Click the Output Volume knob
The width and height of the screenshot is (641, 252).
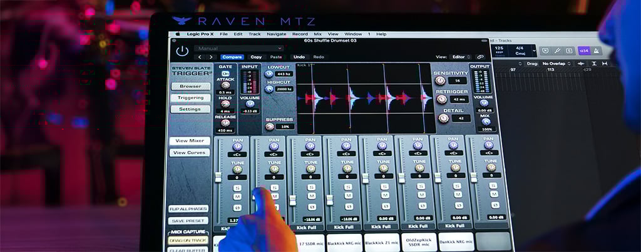484,103
